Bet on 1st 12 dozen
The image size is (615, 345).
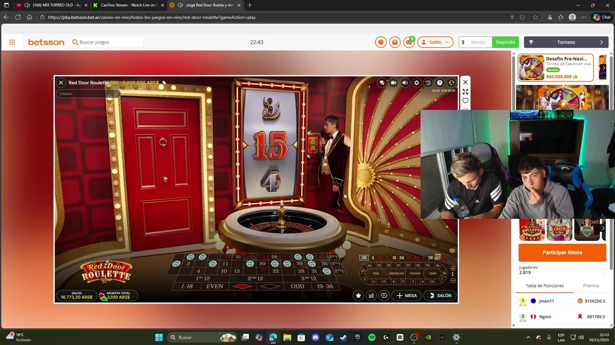(203, 278)
